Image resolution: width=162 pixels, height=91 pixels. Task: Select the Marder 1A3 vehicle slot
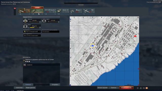click(x=63, y=11)
